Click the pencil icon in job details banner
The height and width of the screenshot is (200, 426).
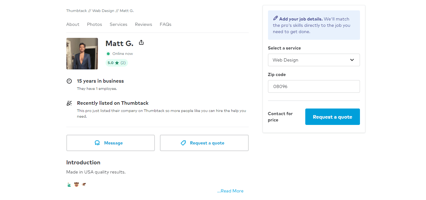(x=276, y=18)
